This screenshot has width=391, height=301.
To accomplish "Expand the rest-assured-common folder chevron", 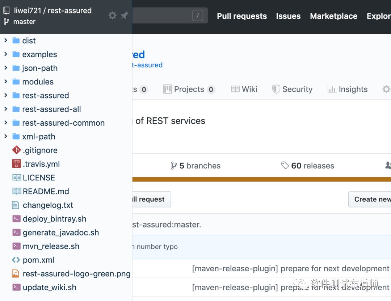I will (x=6, y=122).
